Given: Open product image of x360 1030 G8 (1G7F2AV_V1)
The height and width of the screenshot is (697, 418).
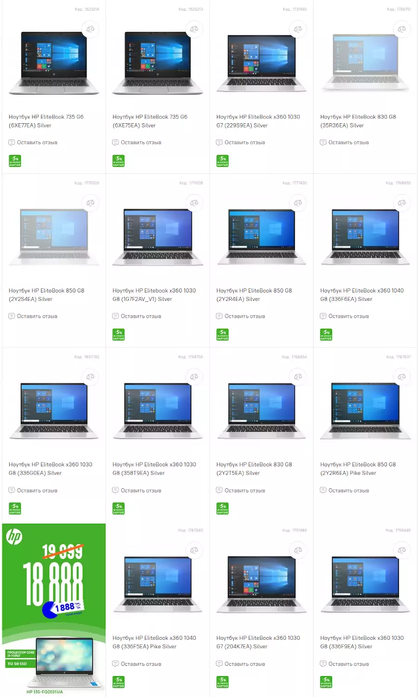Looking at the screenshot, I should 158,237.
